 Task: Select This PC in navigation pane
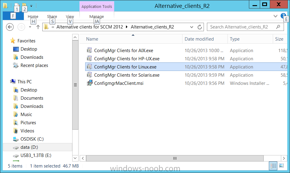(24, 82)
